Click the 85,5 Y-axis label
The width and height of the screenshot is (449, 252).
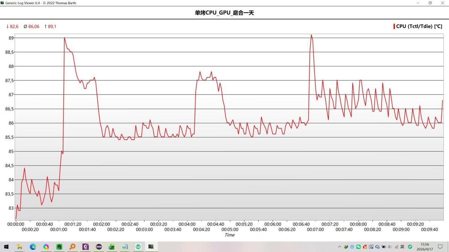point(9,137)
